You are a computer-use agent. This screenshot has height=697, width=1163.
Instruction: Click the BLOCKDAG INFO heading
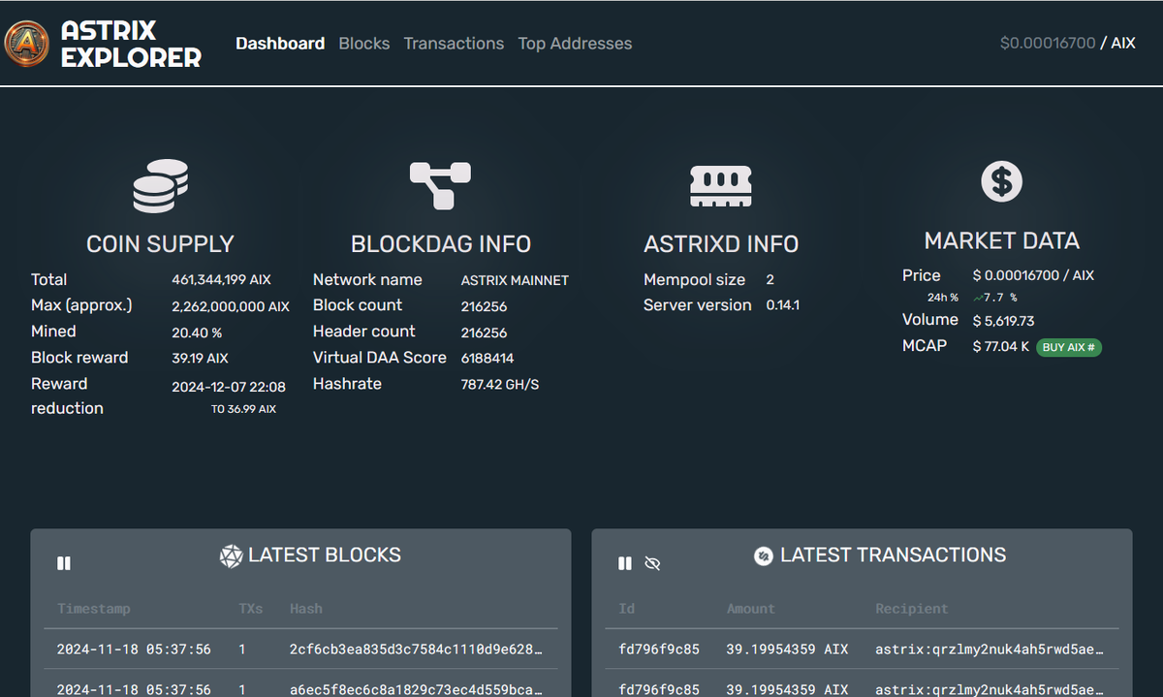(441, 244)
